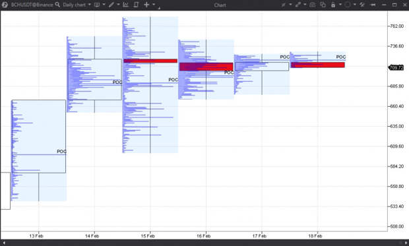
Task: Open the indicators chart icon
Action: [125, 5]
